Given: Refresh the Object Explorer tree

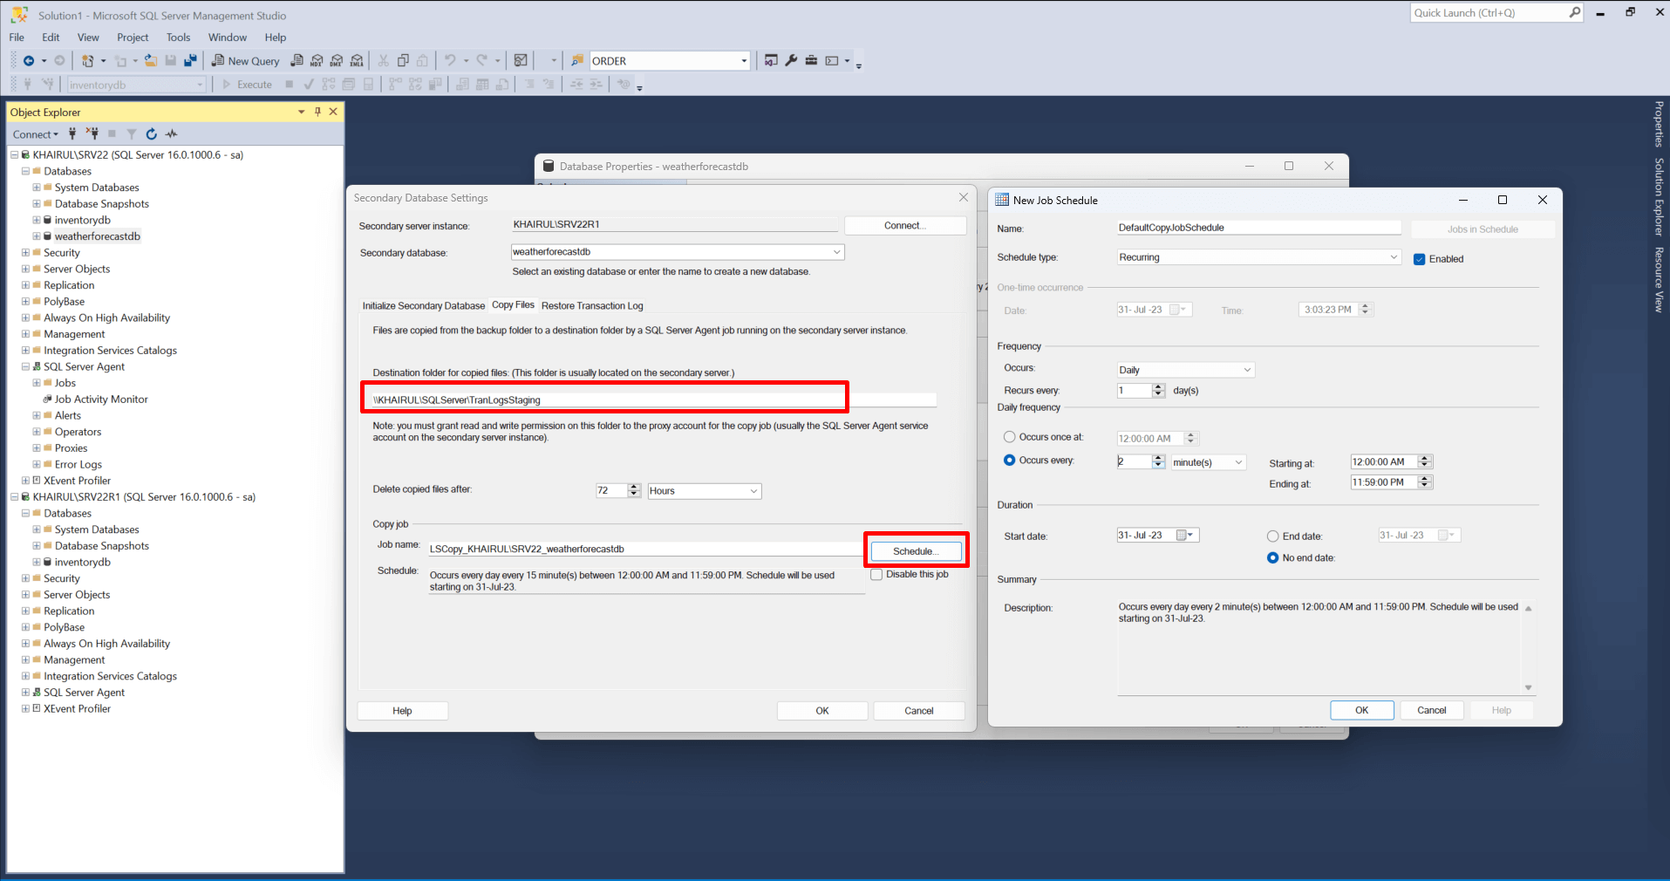Looking at the screenshot, I should click(152, 134).
